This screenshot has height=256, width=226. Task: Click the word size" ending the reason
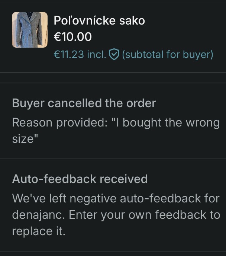25,139
